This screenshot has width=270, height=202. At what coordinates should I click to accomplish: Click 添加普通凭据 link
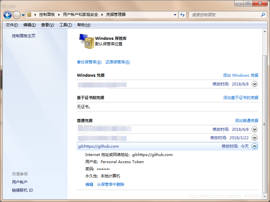[x=247, y=120]
